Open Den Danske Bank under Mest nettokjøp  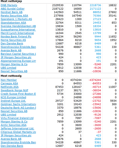point(12,44)
